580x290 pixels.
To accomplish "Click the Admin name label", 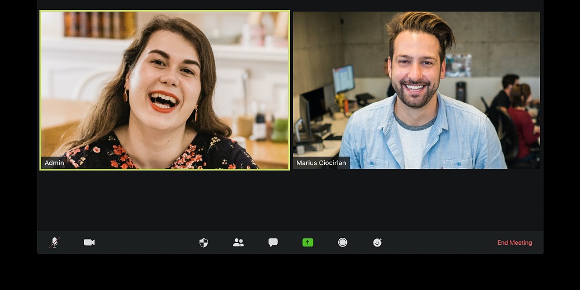I will (x=54, y=163).
